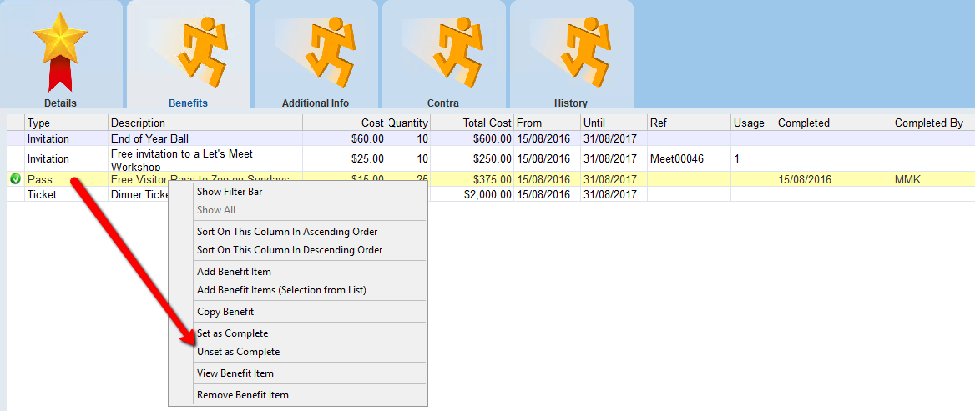Click Remove Benefit Item option
This screenshot has height=411, width=975.
pos(242,395)
